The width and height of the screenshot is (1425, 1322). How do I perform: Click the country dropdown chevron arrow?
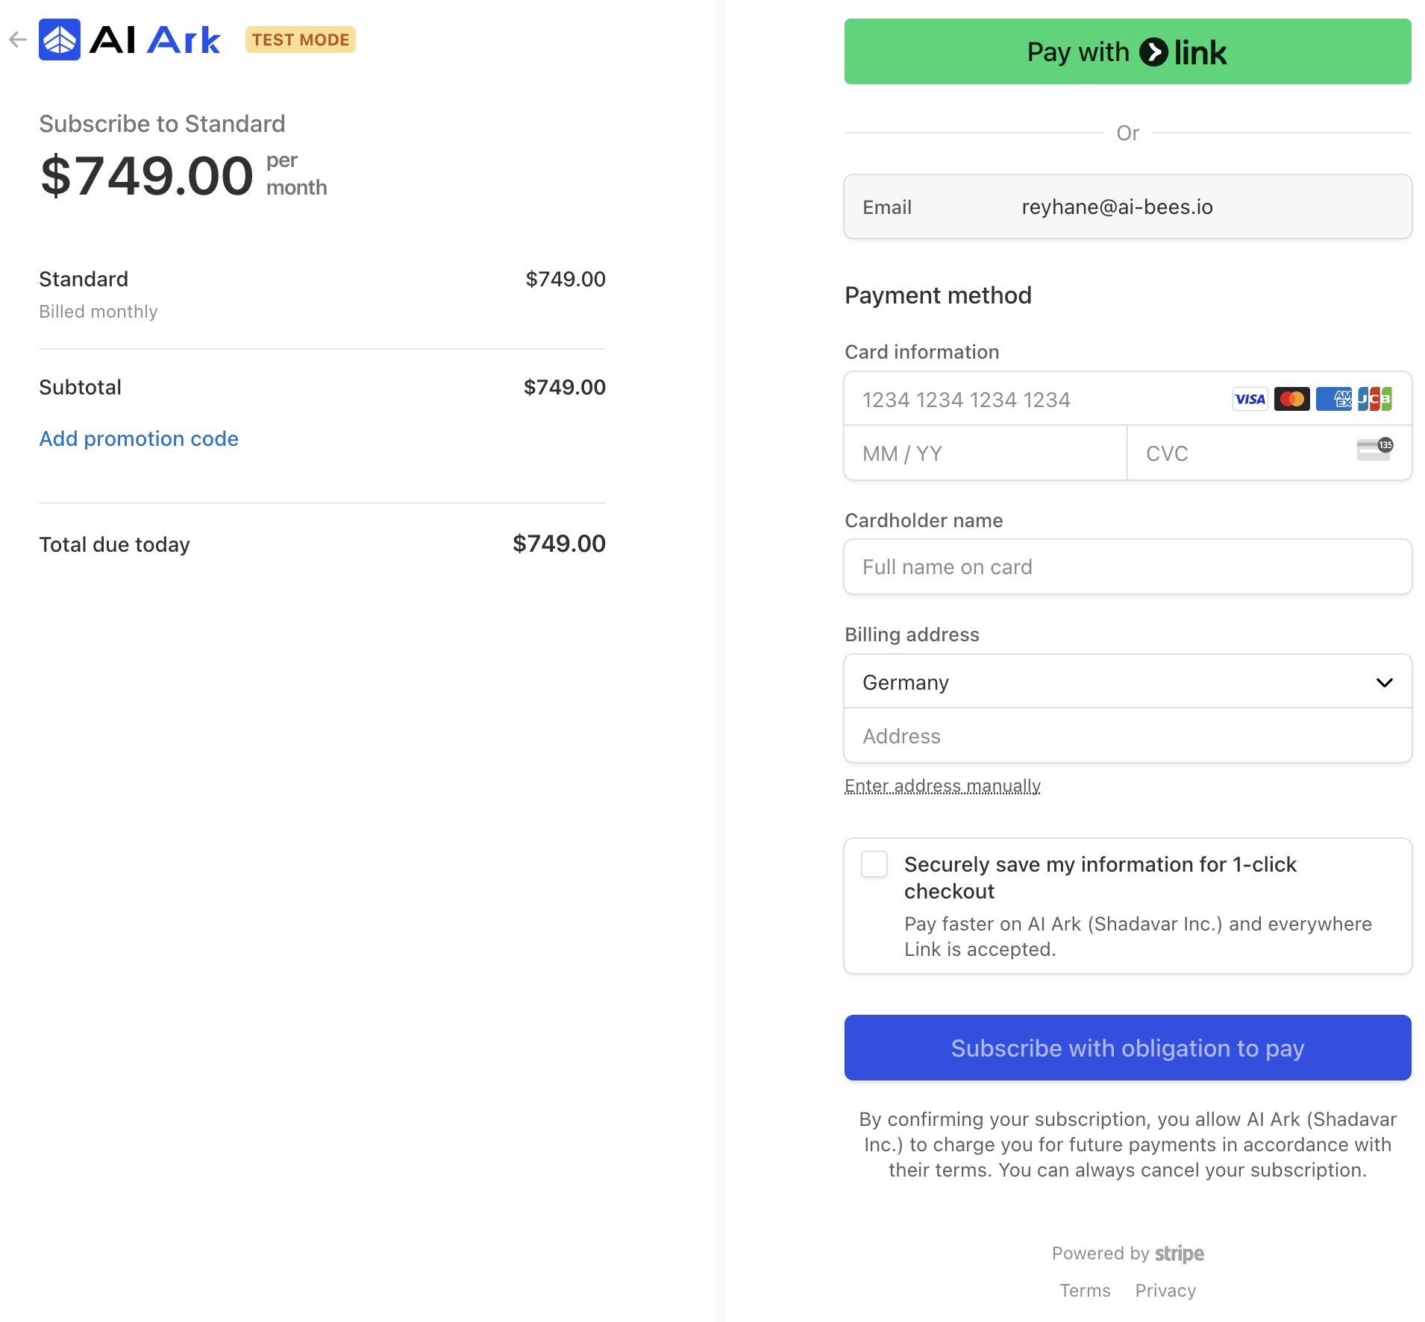1385,682
